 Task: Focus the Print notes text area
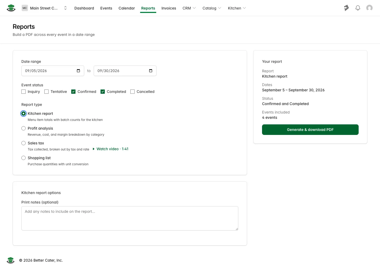(130, 218)
